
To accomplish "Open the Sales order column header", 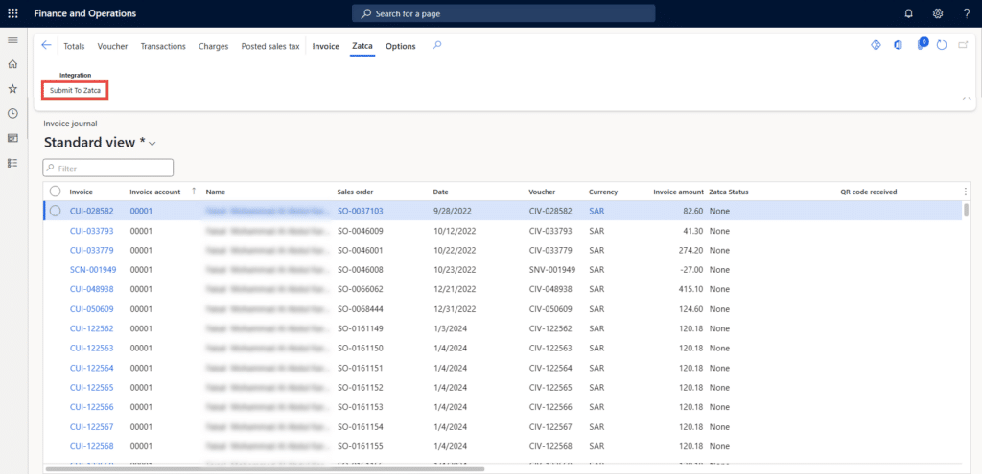I will click(x=355, y=192).
